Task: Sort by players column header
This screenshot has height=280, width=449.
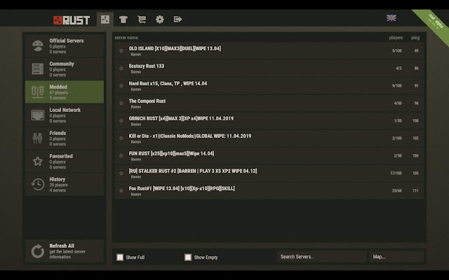Action: pos(396,37)
